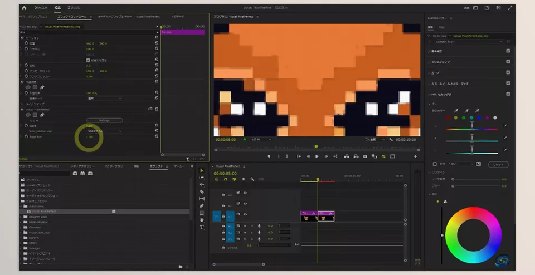
Task: Create rectangle mask under Visual PixelPerfect
Action: coord(35,115)
